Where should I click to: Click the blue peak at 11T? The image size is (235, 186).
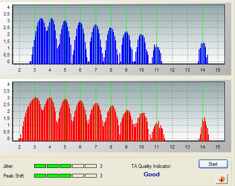coord(157,54)
